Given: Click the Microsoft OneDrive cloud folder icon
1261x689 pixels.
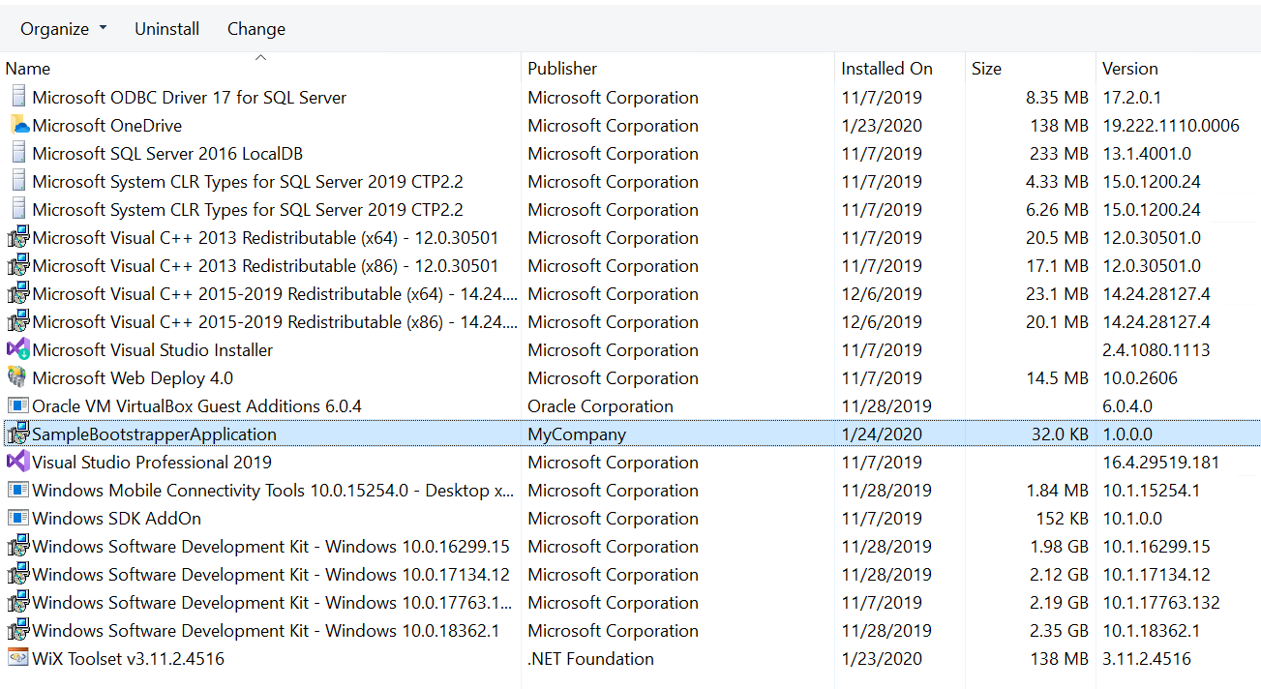Looking at the screenshot, I should tap(18, 126).
